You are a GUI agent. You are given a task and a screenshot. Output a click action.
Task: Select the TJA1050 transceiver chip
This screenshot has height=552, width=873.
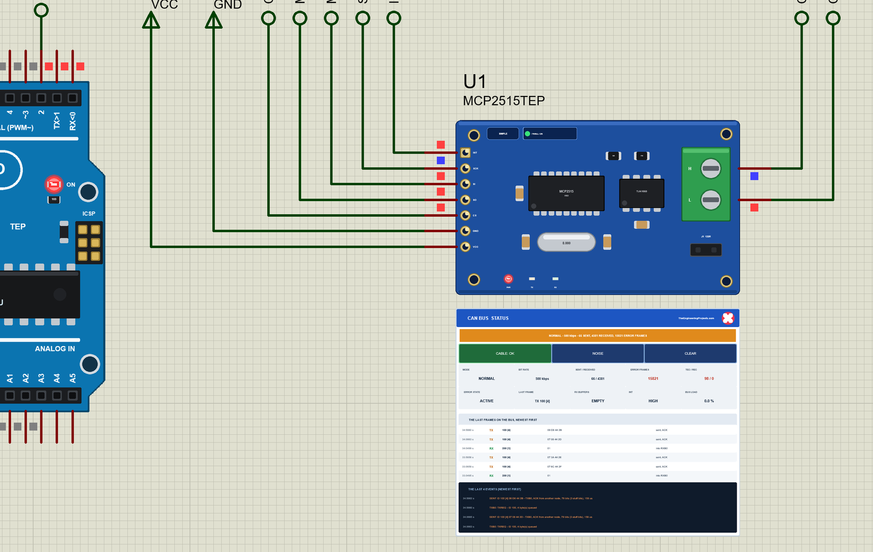tap(642, 193)
